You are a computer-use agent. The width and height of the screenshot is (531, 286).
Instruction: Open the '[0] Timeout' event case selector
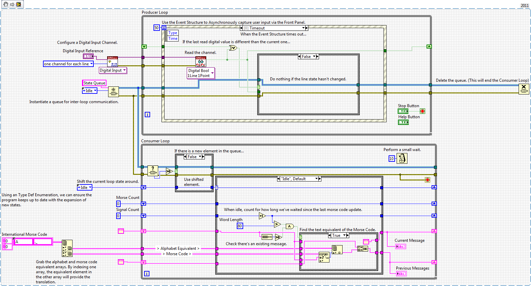click(x=303, y=28)
